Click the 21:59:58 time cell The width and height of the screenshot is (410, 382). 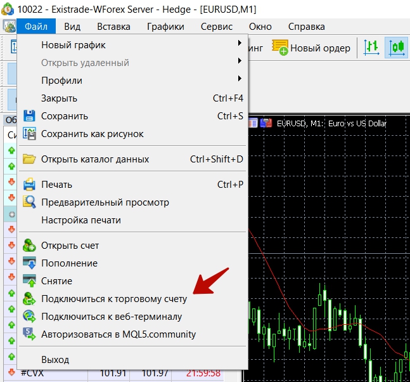tap(203, 373)
